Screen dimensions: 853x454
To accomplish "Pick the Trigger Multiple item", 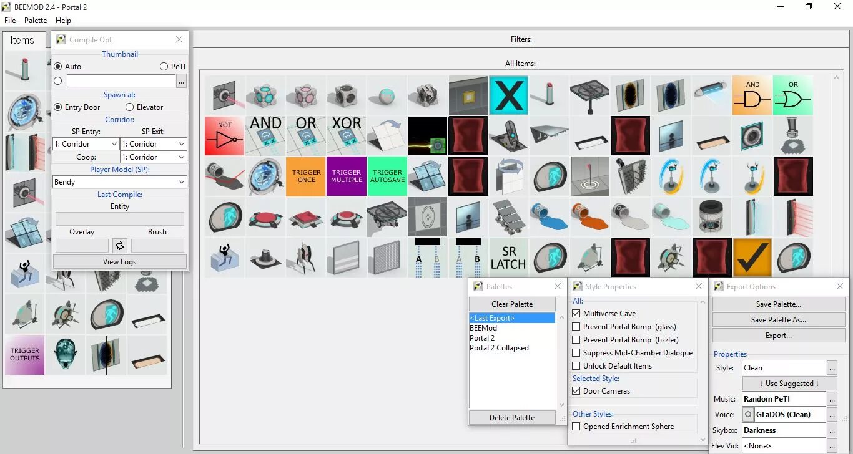I will 346,176.
